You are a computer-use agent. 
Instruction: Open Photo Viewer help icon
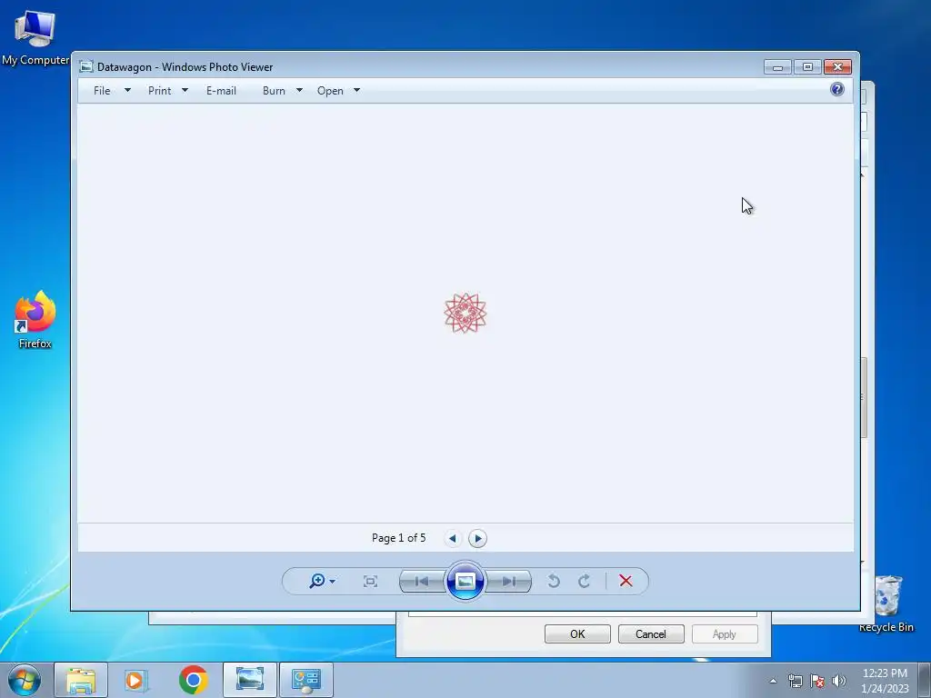click(837, 90)
